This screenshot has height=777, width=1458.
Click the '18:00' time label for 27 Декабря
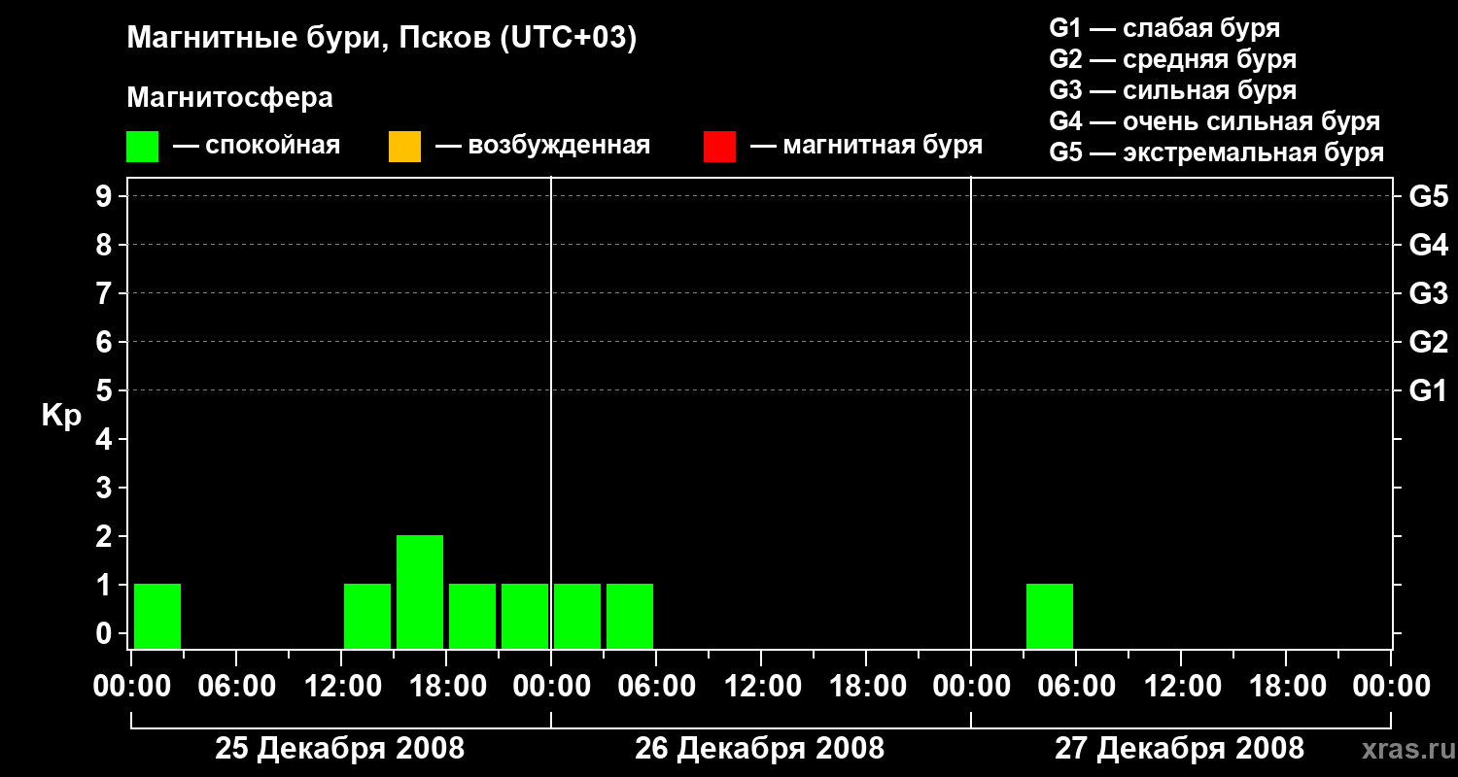1286,687
